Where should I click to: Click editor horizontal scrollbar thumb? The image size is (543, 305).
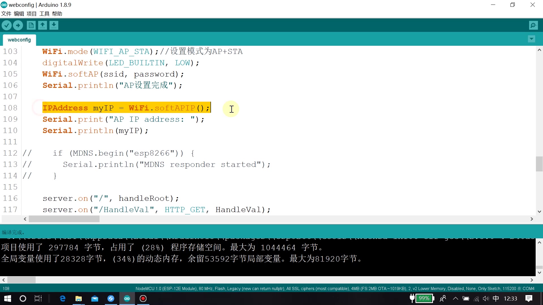(x=64, y=219)
